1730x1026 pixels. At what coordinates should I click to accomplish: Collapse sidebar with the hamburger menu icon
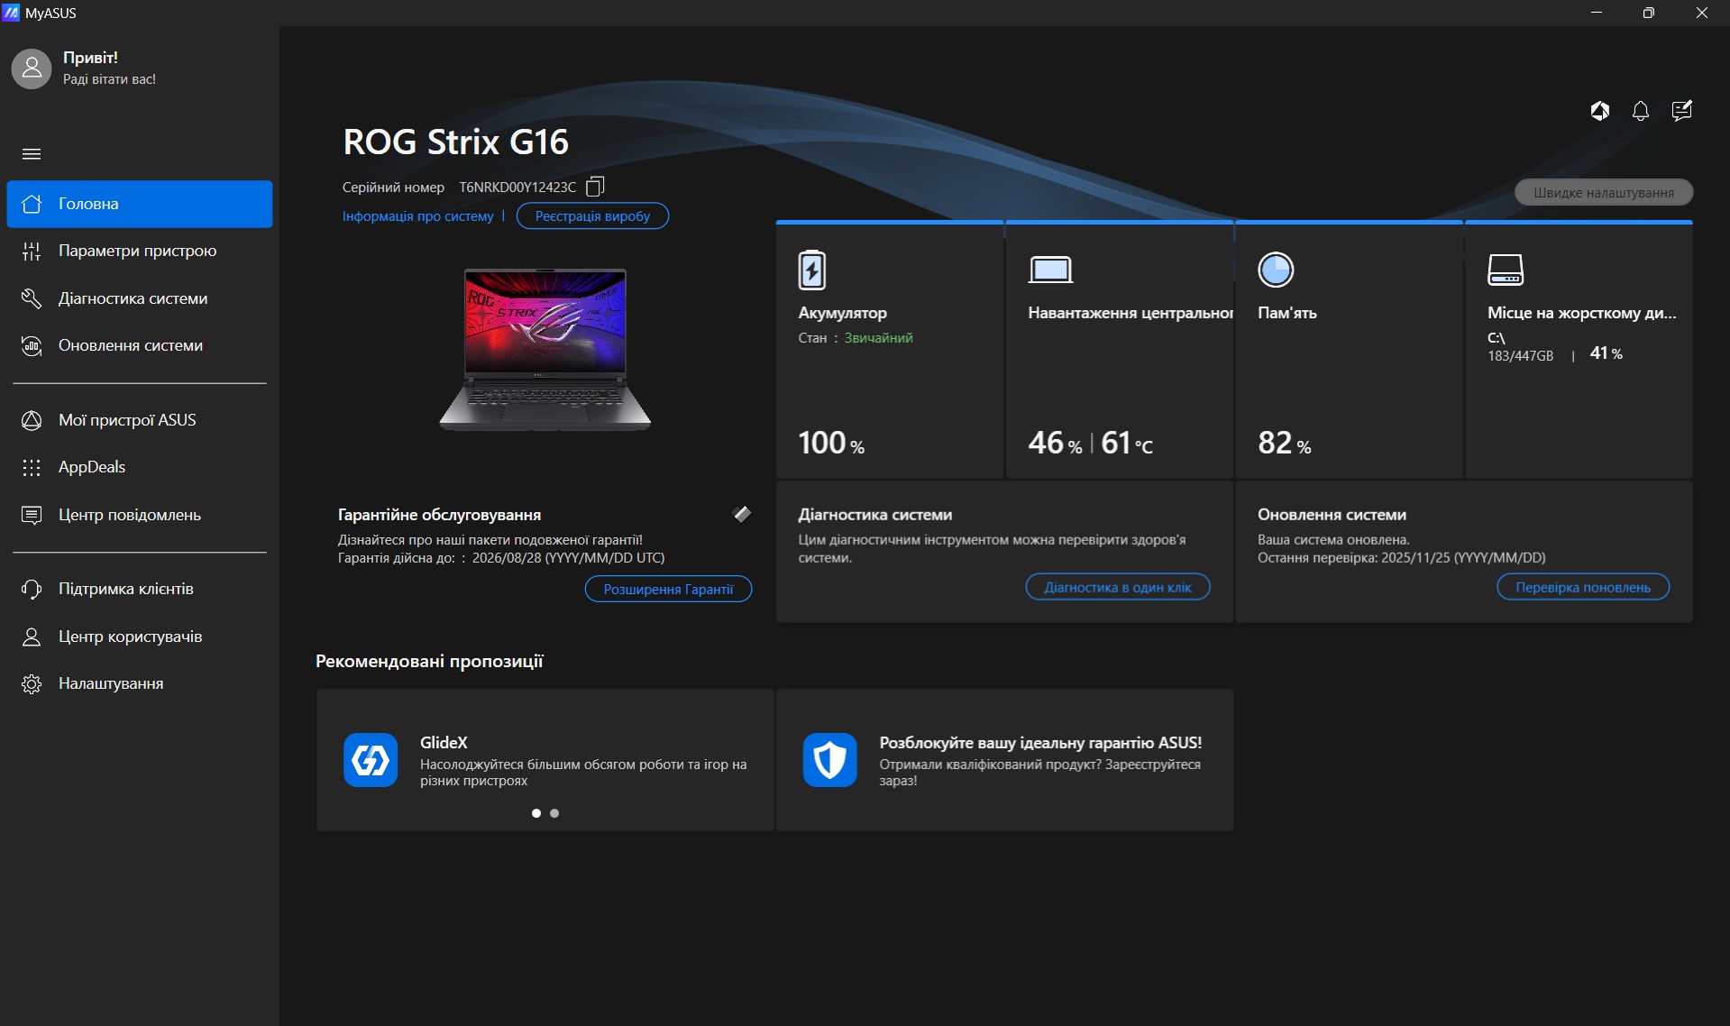click(32, 154)
